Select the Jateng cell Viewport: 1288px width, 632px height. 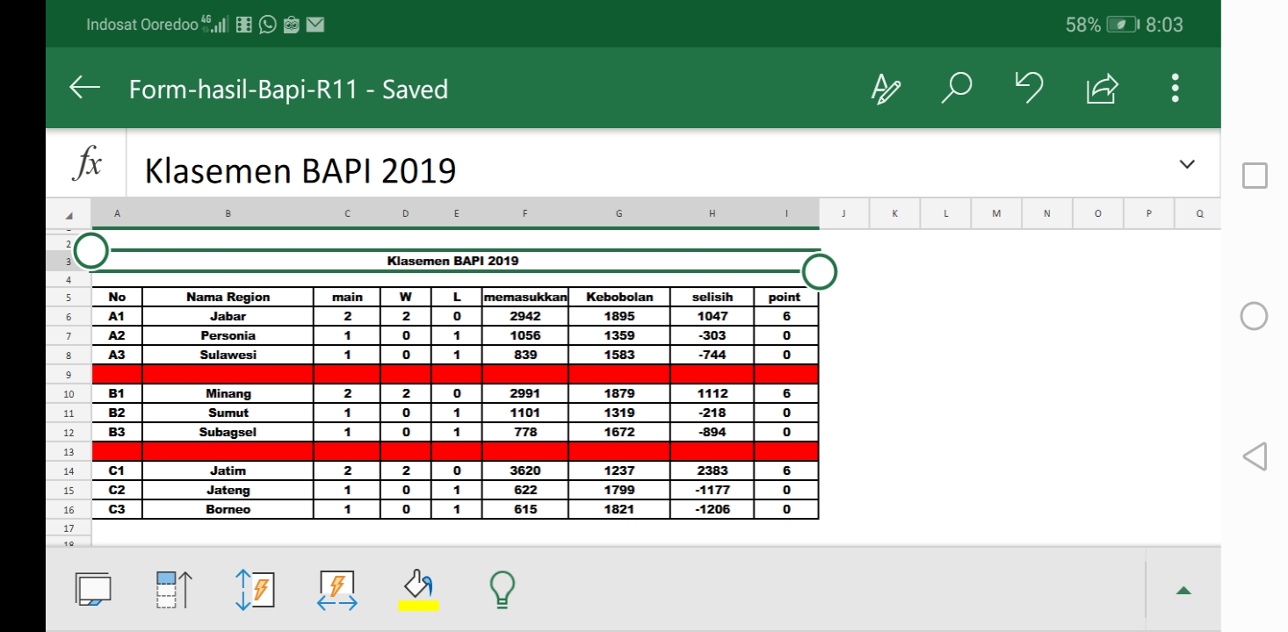pyautogui.click(x=228, y=490)
